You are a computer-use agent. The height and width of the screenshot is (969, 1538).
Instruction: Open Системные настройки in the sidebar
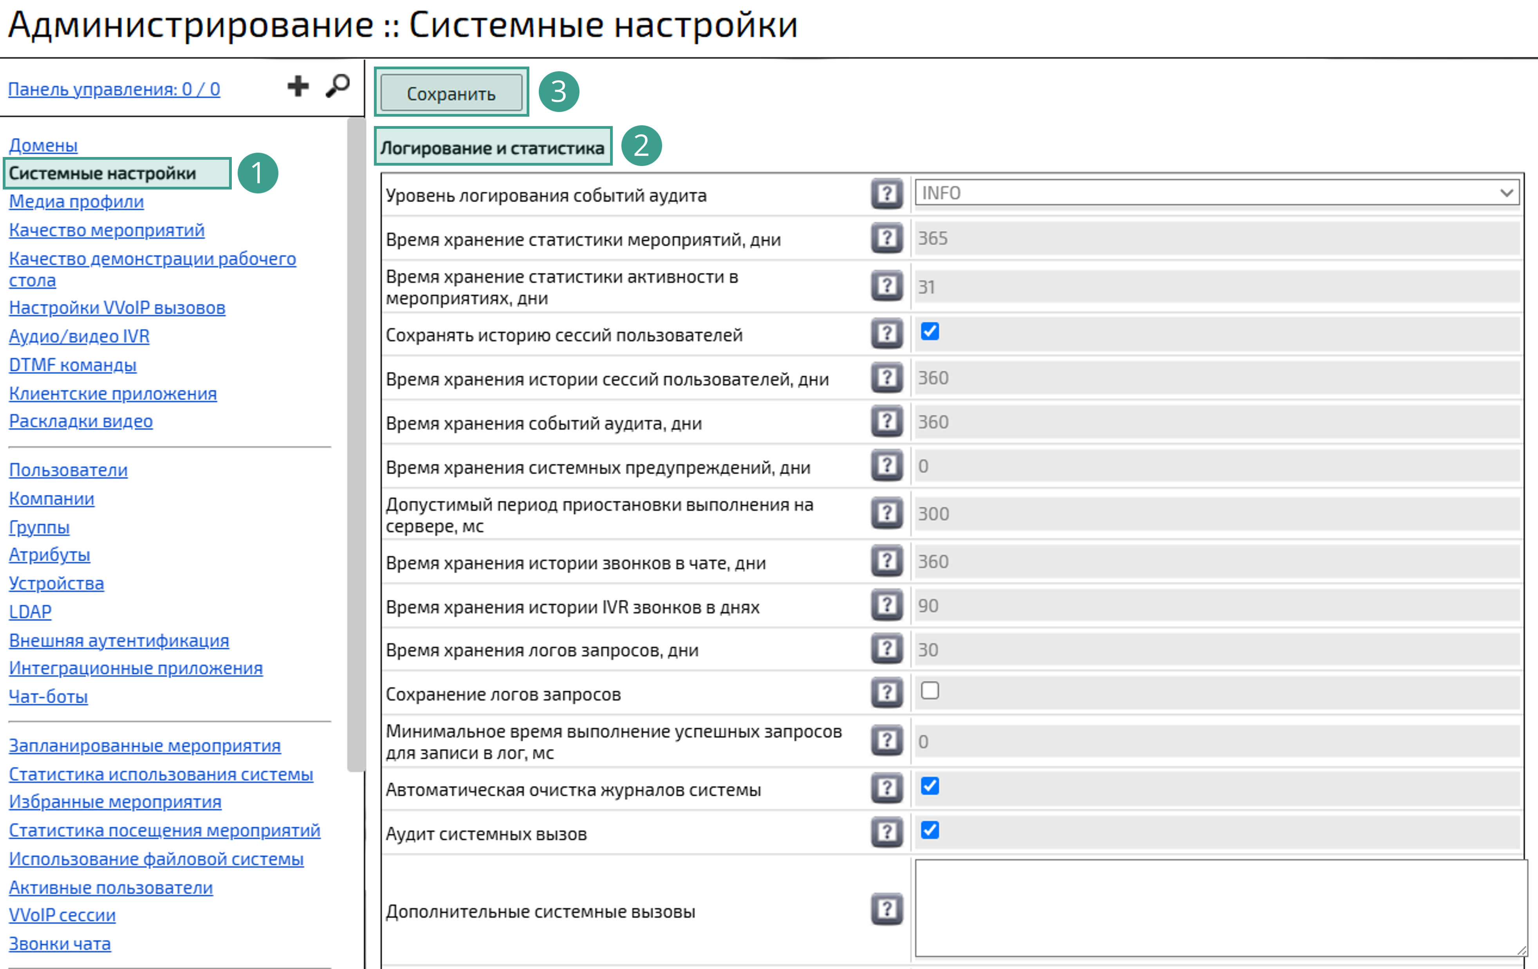point(102,173)
